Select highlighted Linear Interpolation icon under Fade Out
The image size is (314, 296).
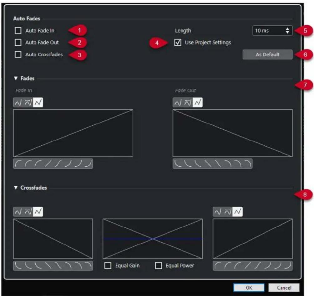click(198, 102)
